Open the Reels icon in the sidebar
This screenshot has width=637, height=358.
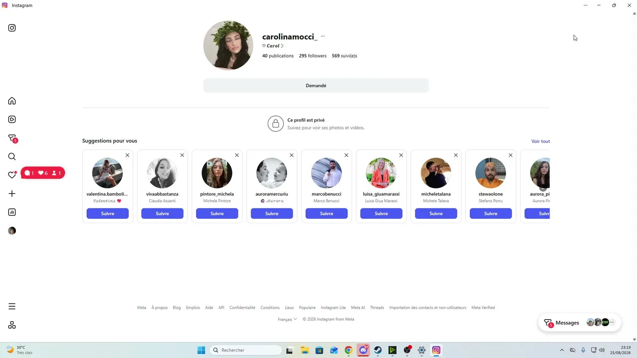tap(12, 119)
